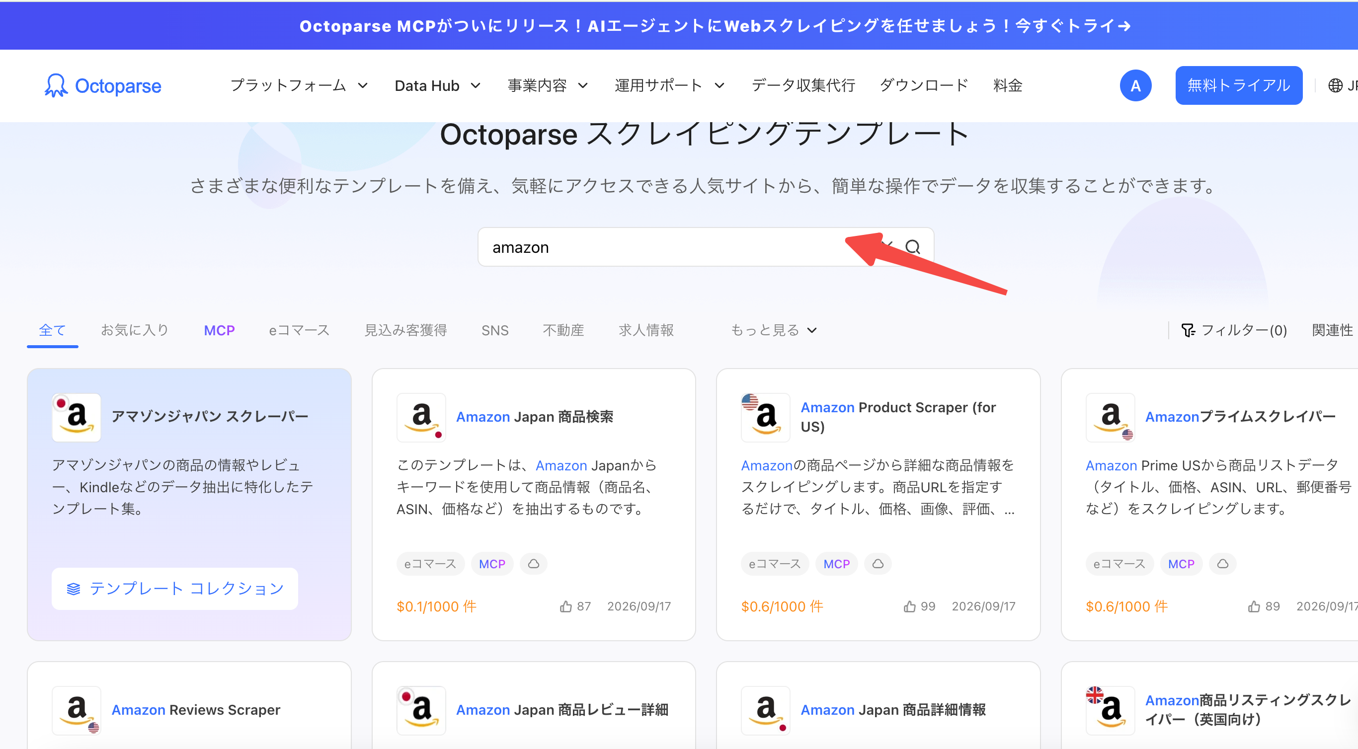Select the 不動産 tab
Viewport: 1358px width, 749px height.
coord(563,330)
